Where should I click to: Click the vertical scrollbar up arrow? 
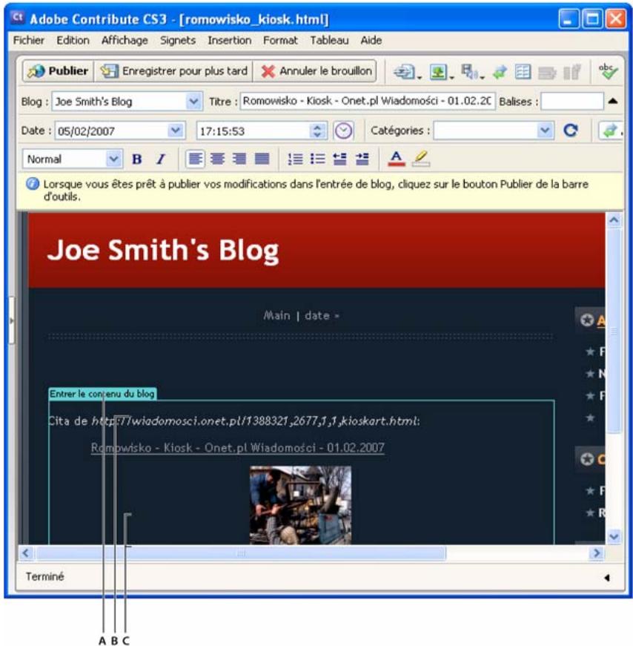click(614, 220)
